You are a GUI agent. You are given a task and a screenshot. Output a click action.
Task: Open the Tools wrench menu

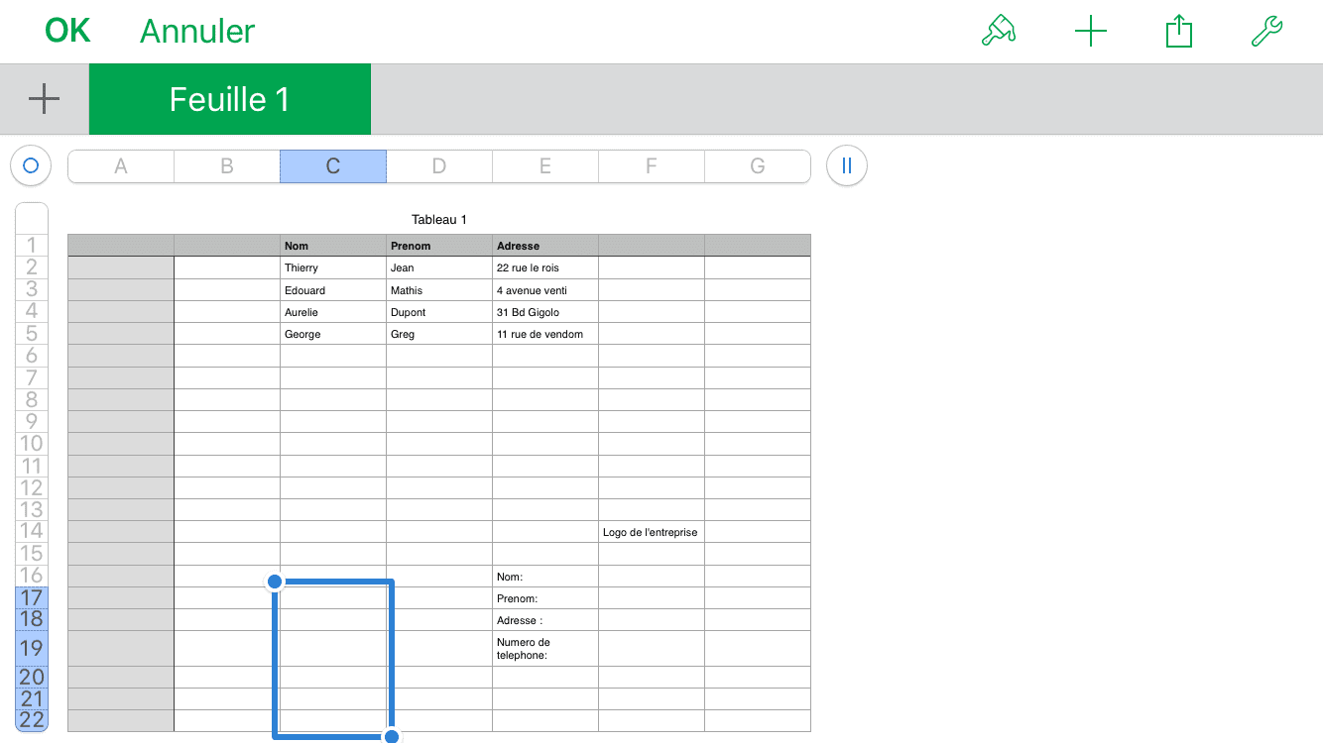pyautogui.click(x=1266, y=32)
